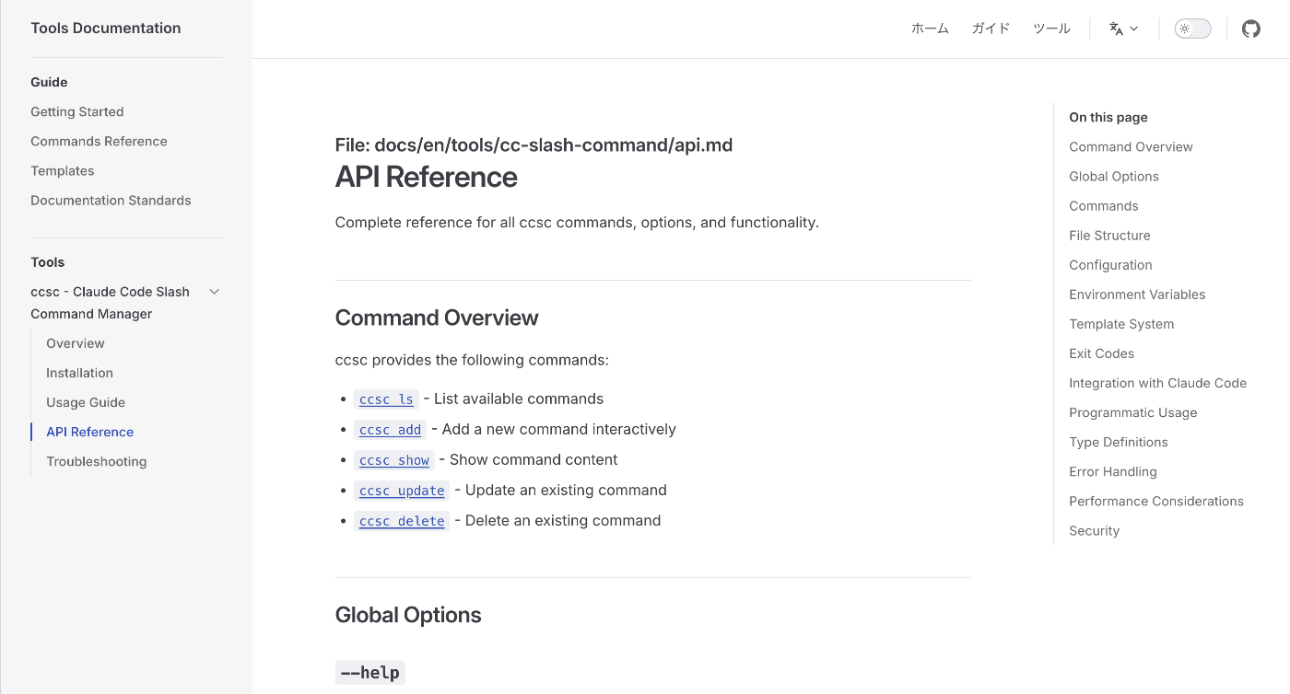1290x694 pixels.
Task: Jump to Security outline entry
Action: (1094, 529)
